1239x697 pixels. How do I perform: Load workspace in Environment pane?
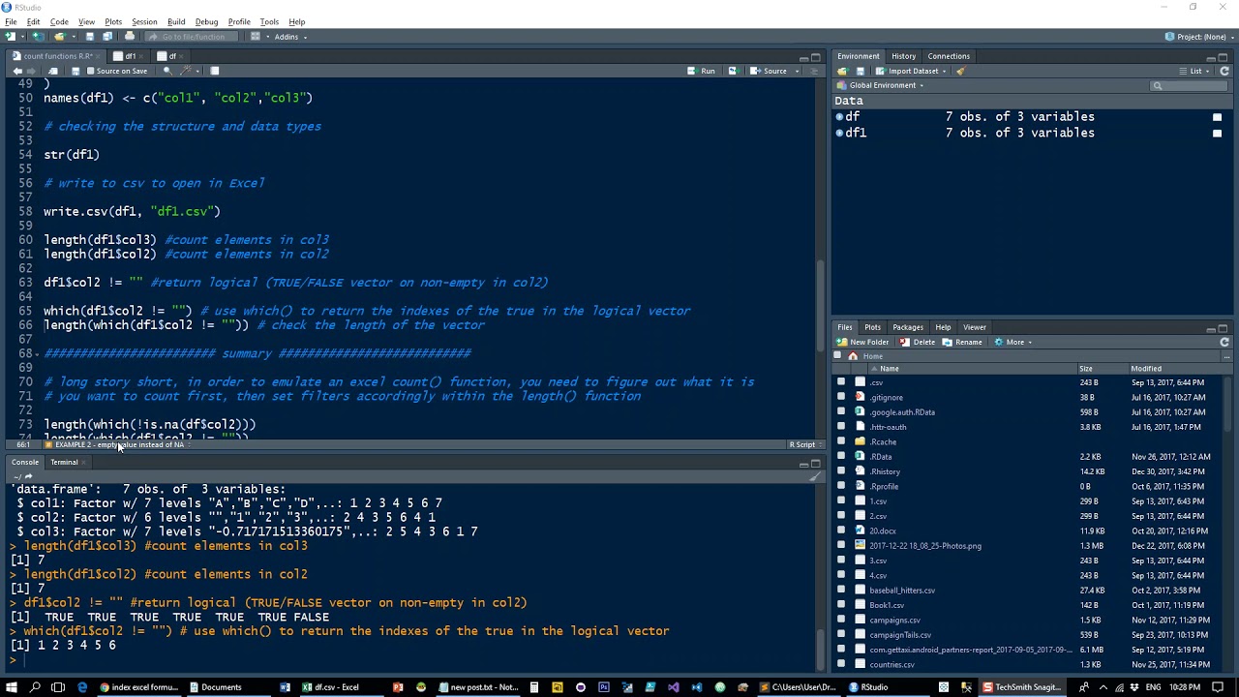(842, 71)
